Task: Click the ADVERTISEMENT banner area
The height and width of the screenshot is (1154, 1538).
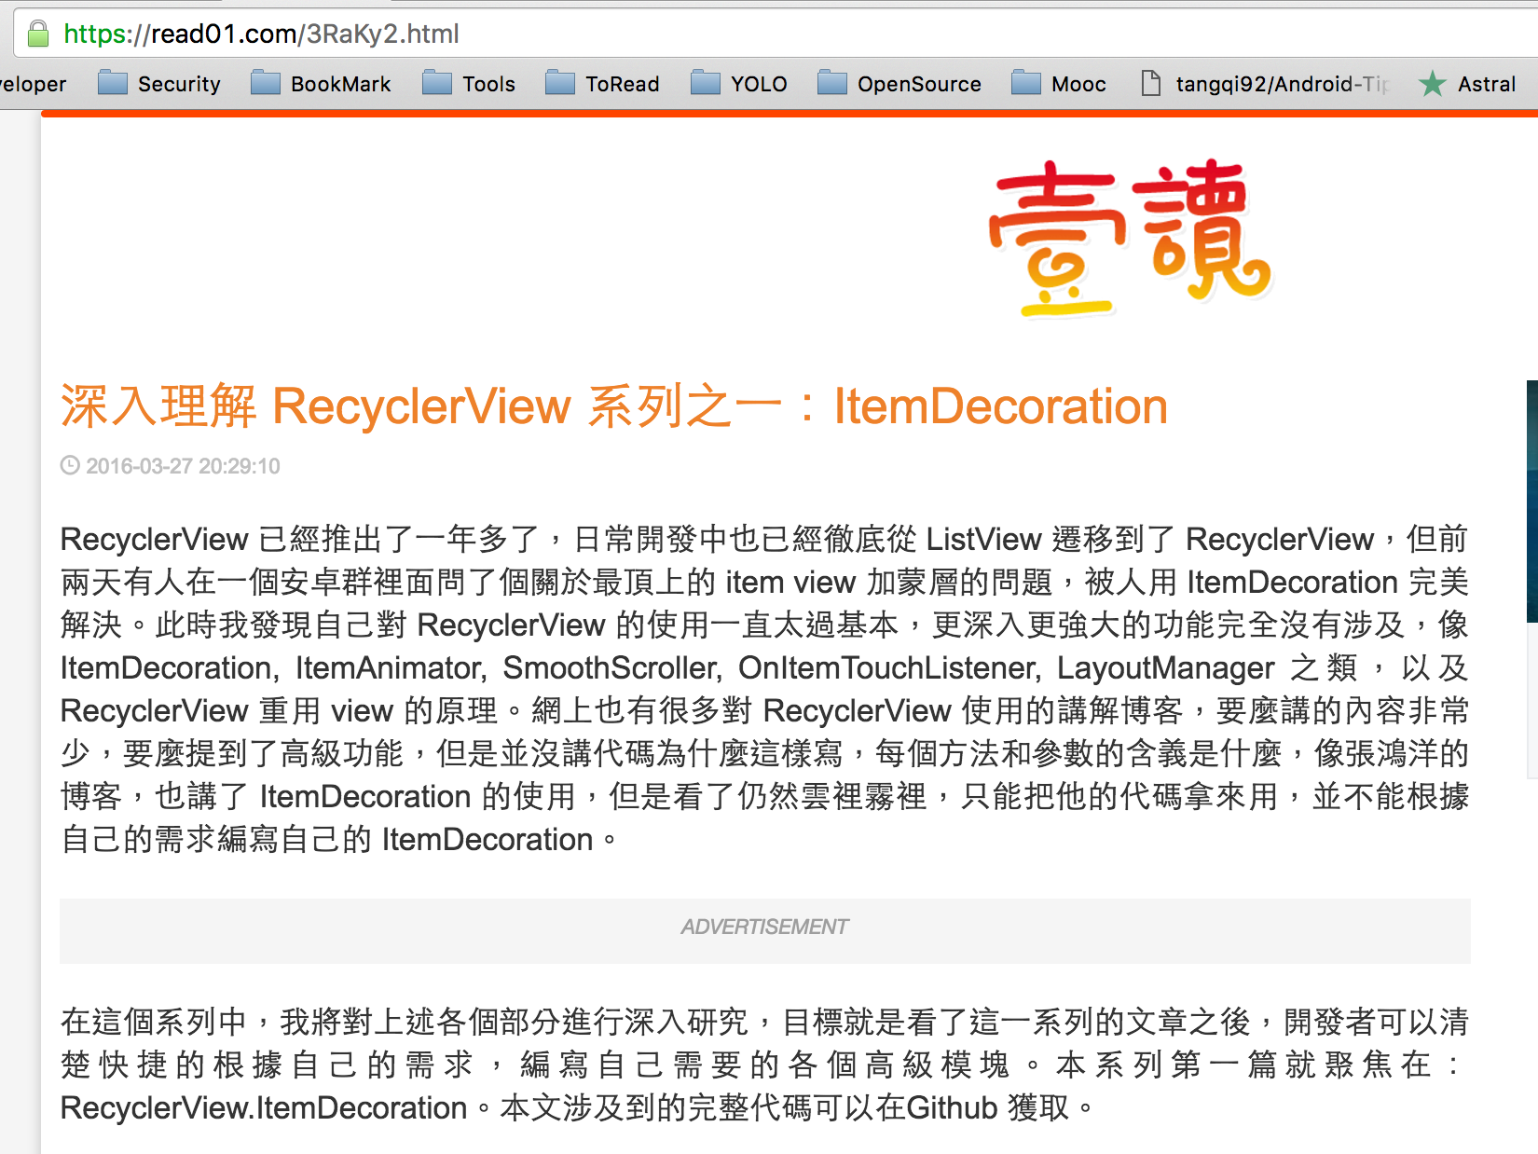Action: 764,929
